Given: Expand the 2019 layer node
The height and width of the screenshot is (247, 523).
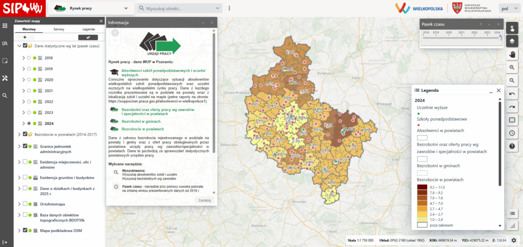Looking at the screenshot, I should coord(23,69).
